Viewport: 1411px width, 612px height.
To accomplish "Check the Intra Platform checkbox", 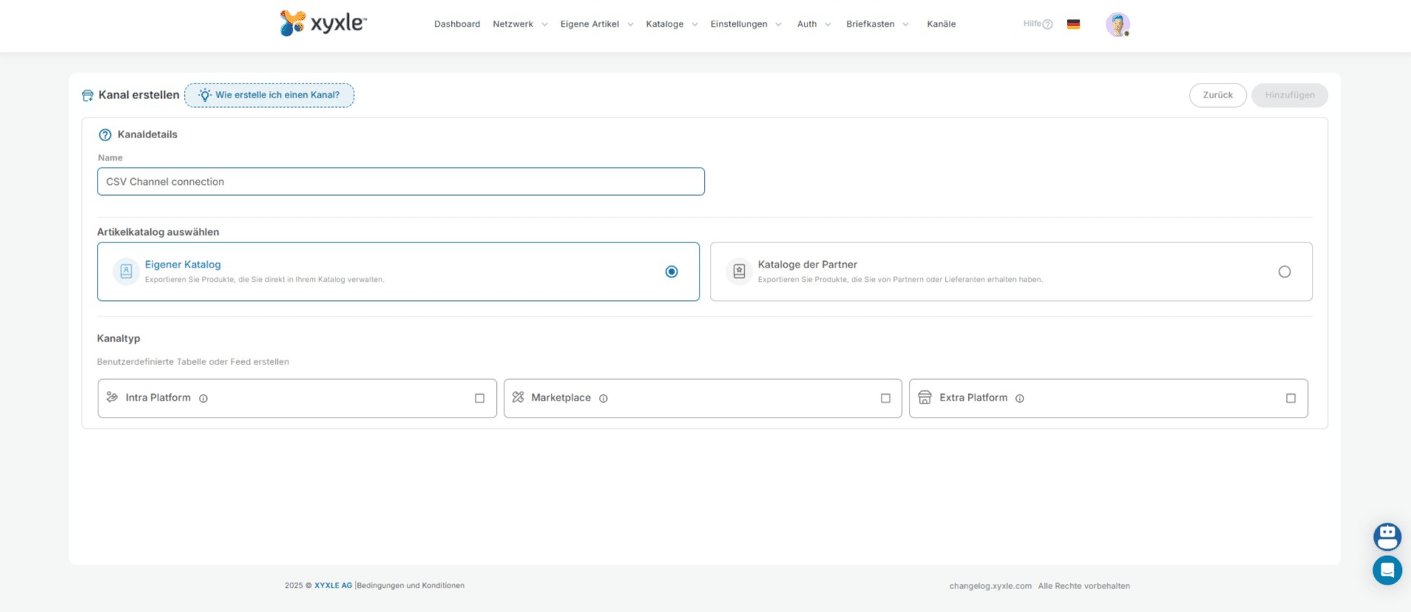I will click(480, 398).
